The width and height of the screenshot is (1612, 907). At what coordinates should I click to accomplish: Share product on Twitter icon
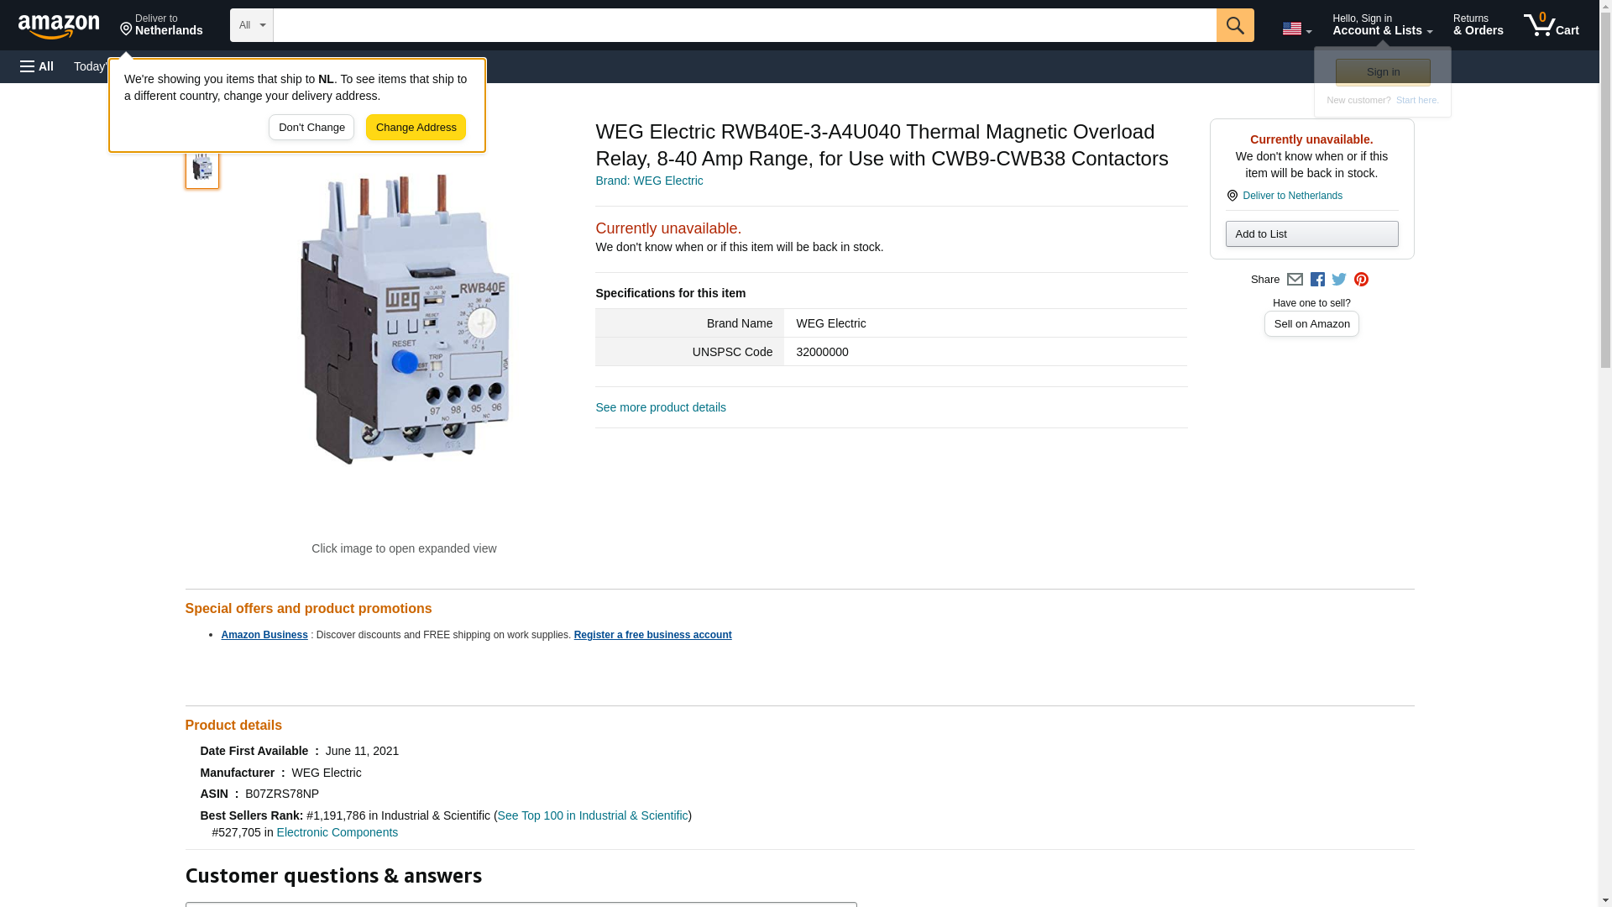(x=1339, y=280)
